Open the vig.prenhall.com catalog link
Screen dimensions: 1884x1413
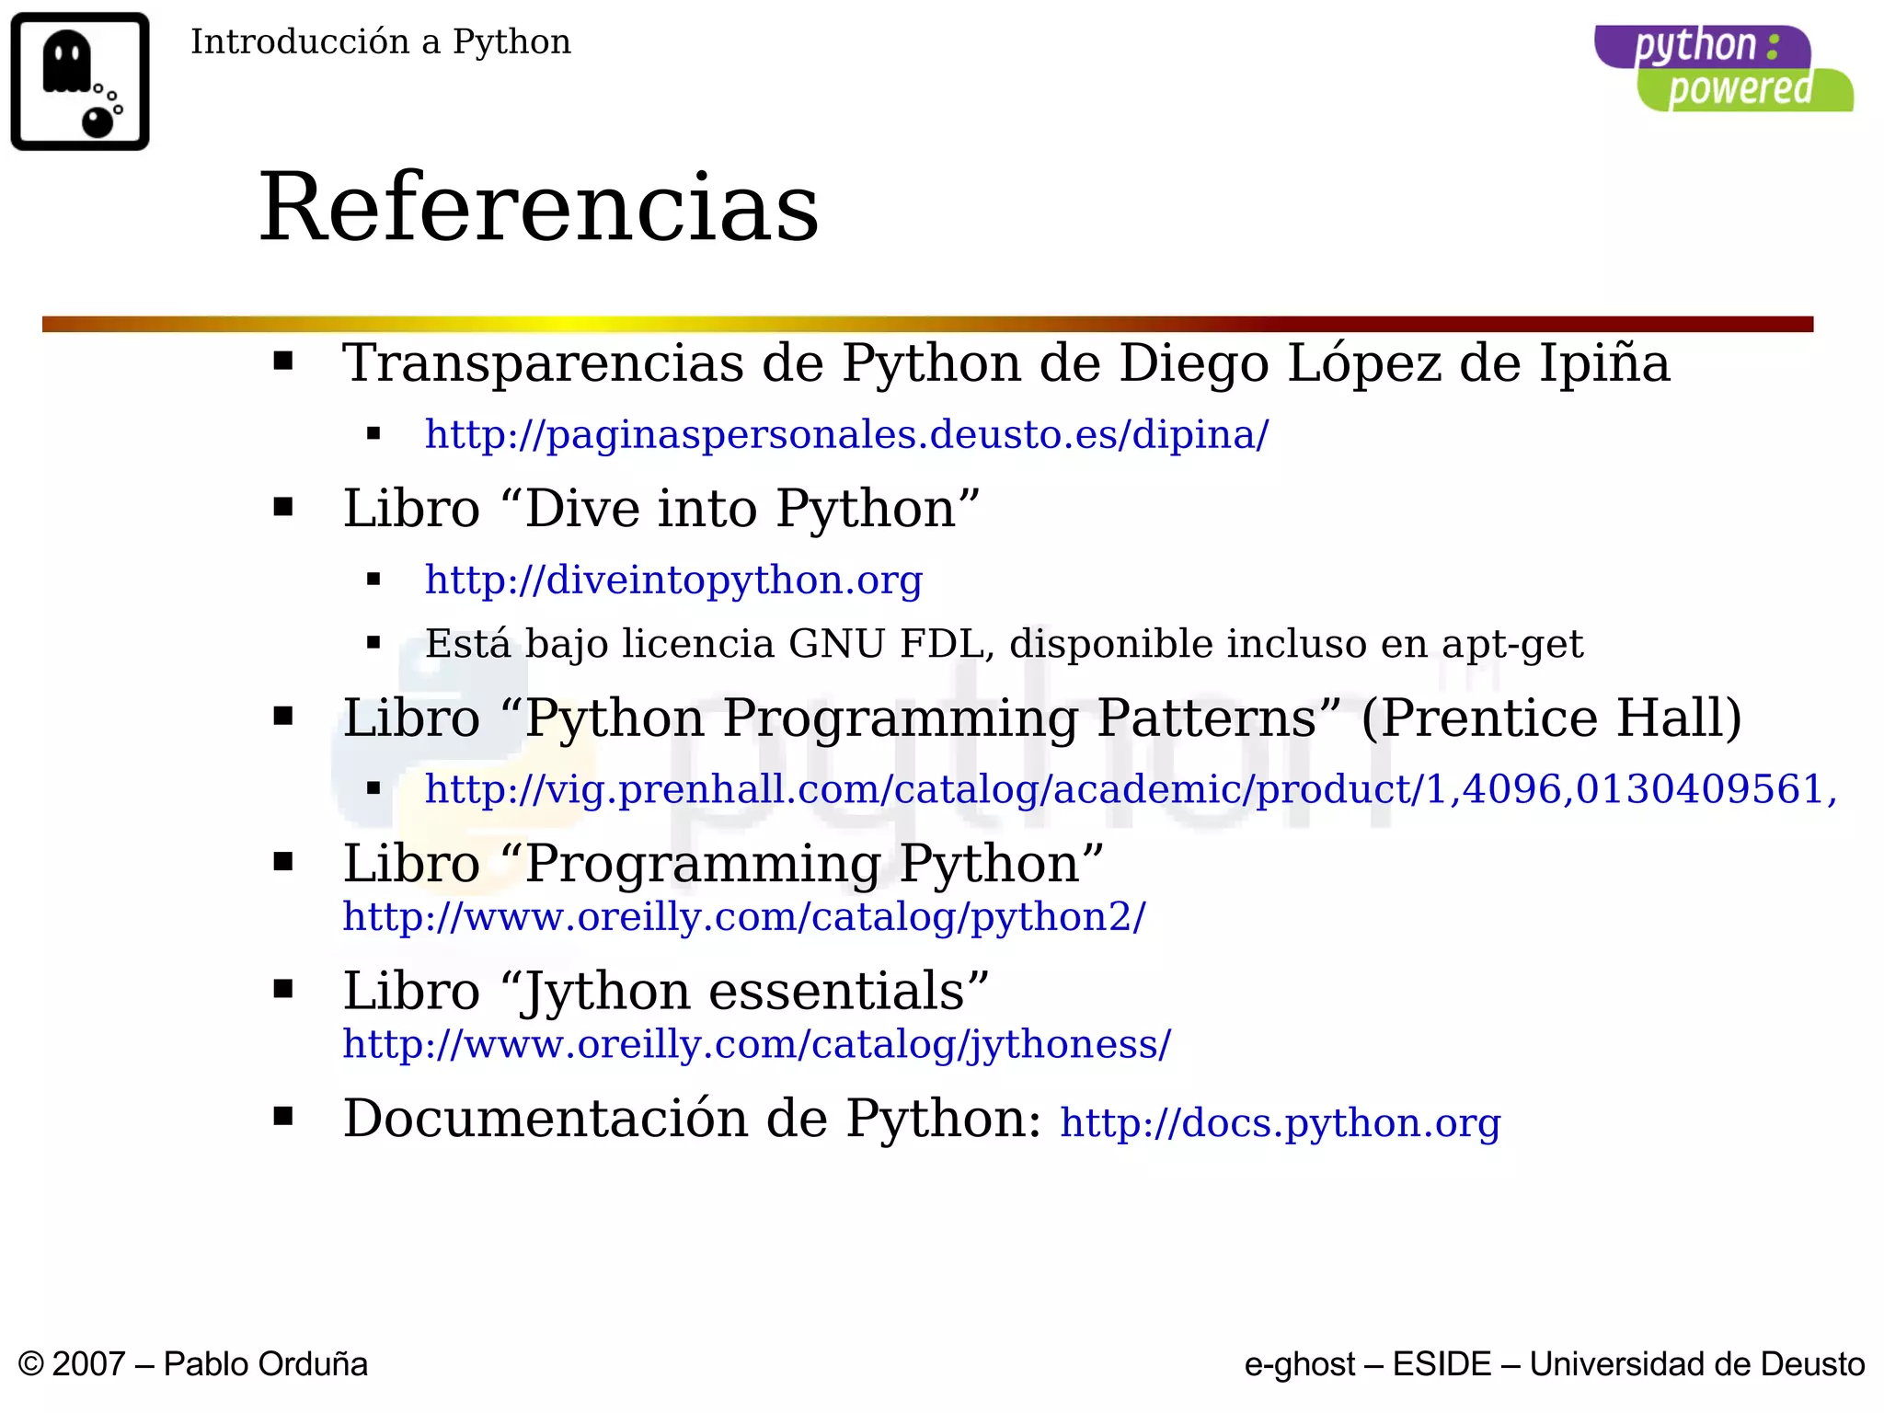pyautogui.click(x=1131, y=789)
